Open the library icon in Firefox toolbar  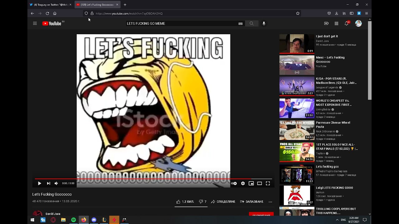pos(344,13)
